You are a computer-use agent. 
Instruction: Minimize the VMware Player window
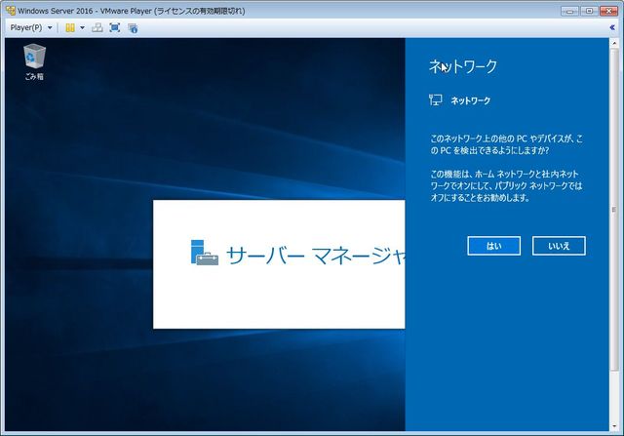tap(569, 11)
